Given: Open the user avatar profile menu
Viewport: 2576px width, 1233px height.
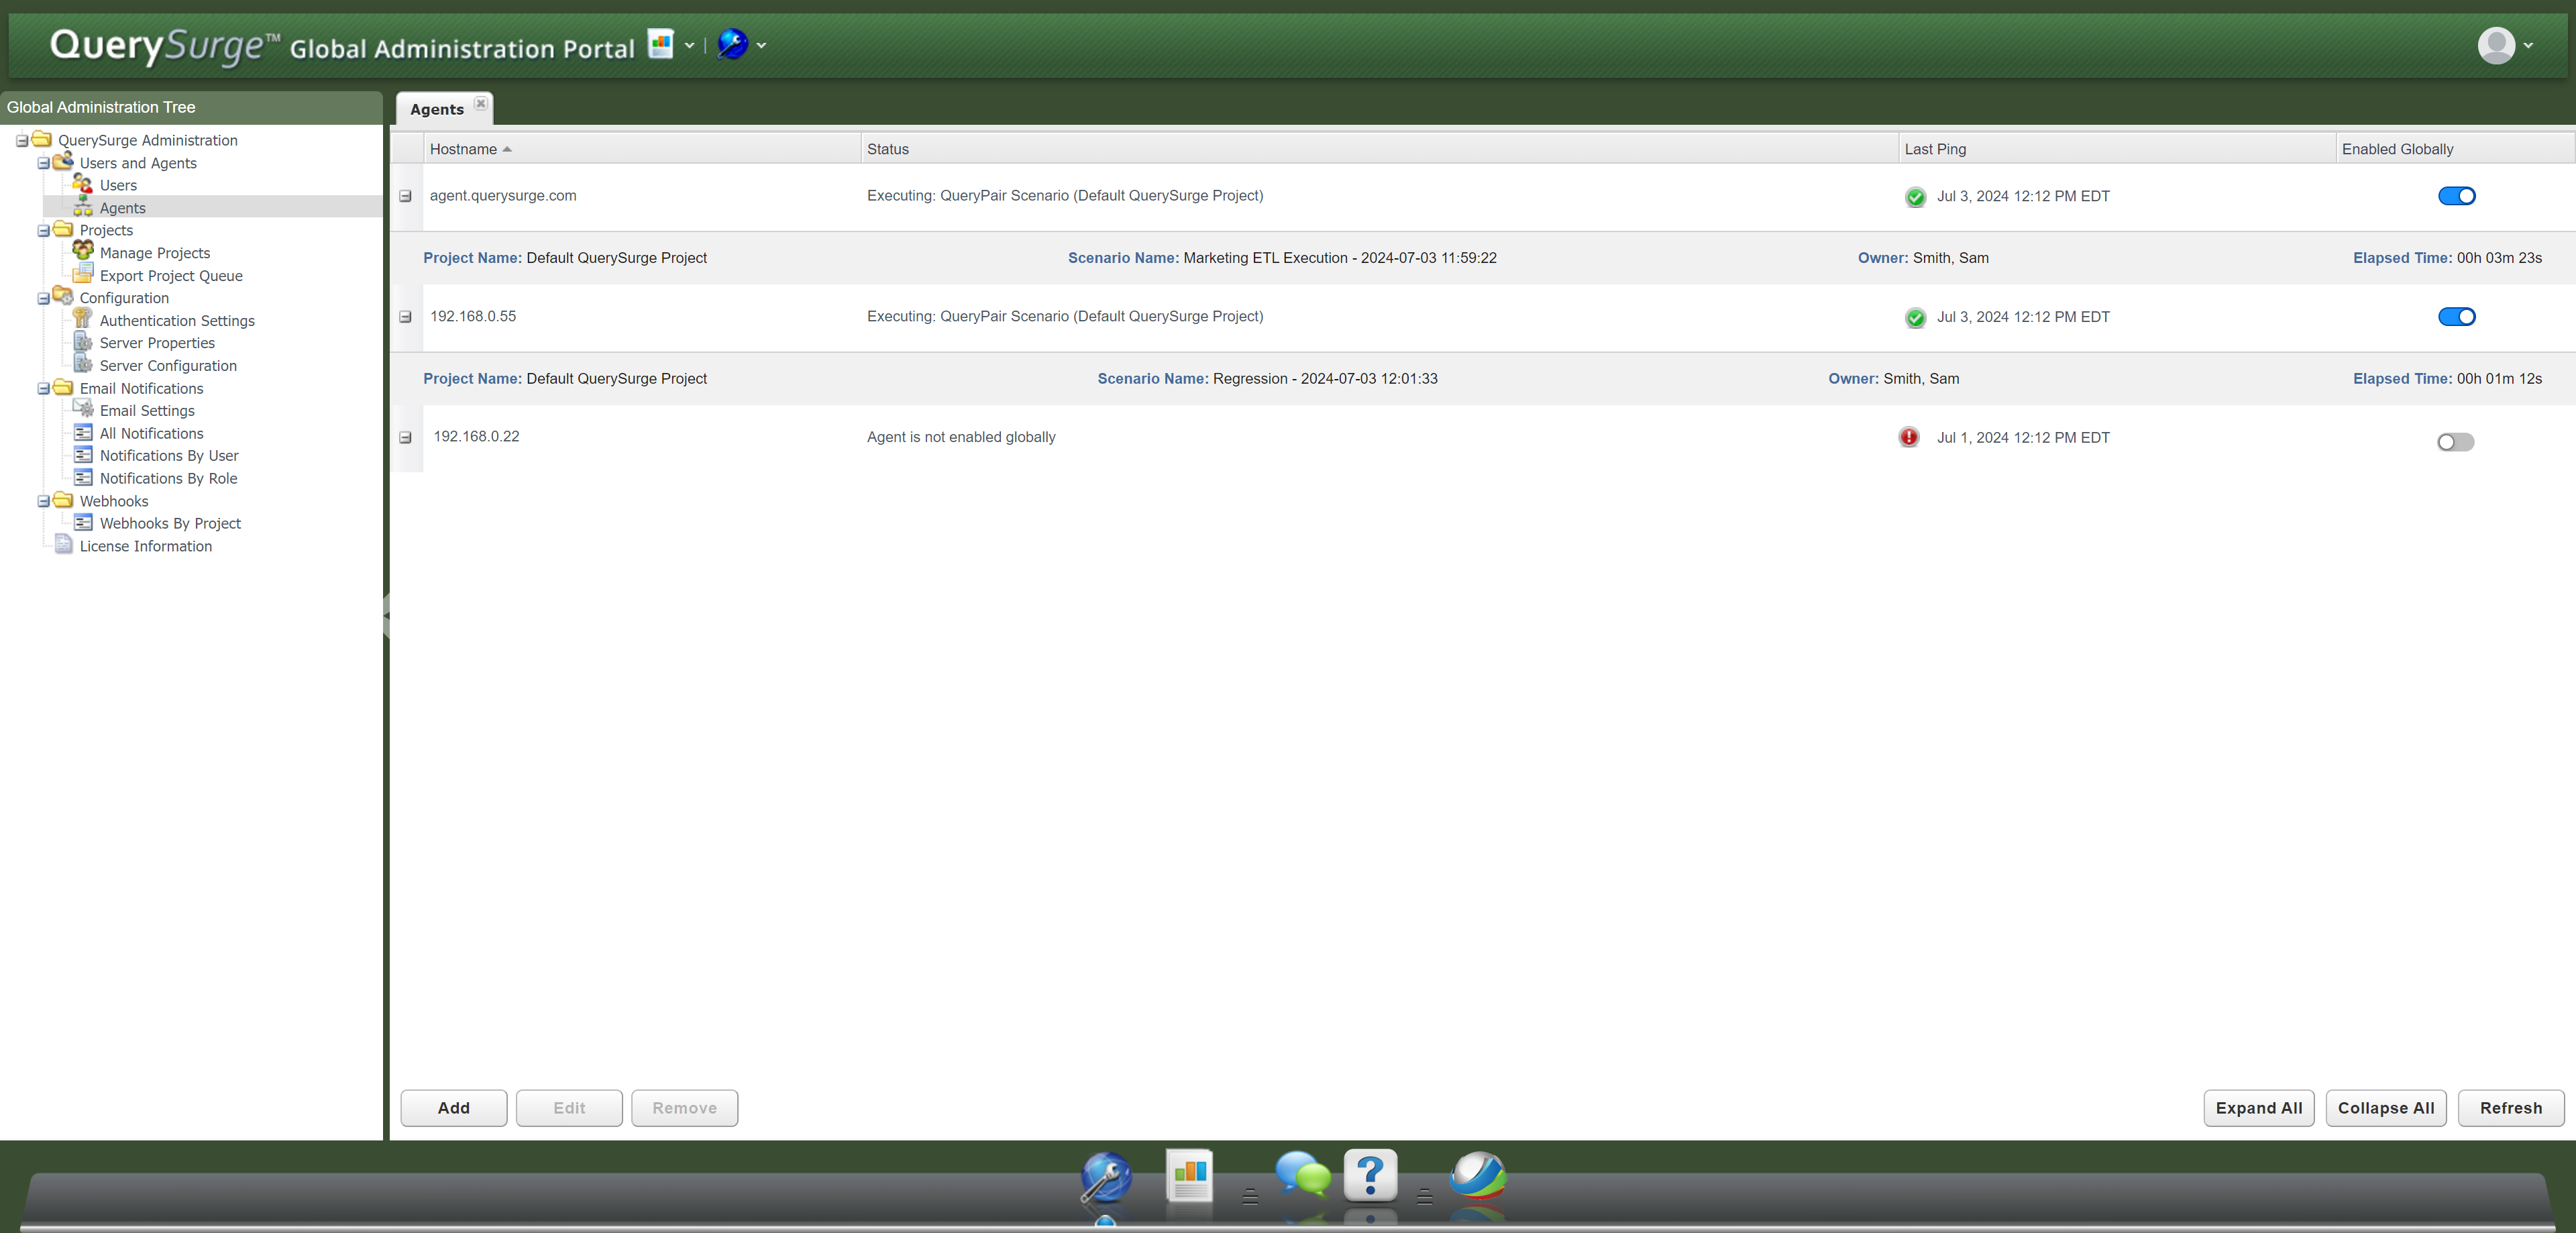Looking at the screenshot, I should pos(2496,45).
